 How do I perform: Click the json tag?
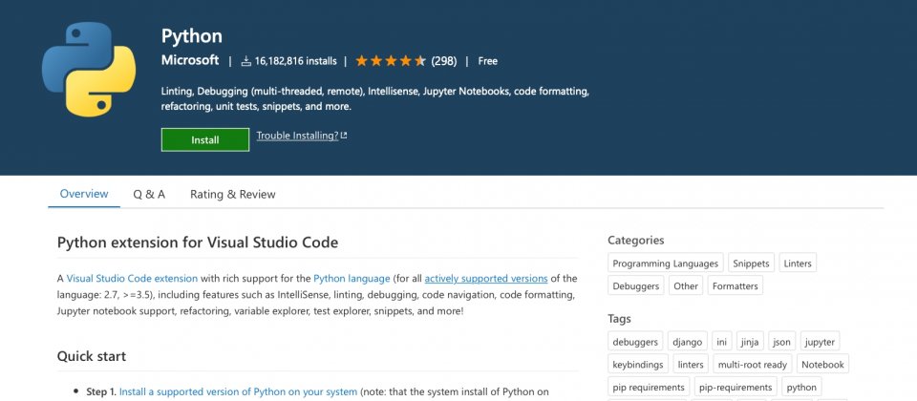pos(782,342)
